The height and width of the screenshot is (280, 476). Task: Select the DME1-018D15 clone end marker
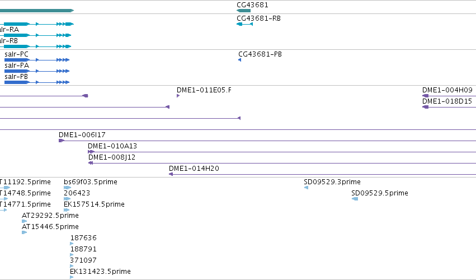(425, 107)
